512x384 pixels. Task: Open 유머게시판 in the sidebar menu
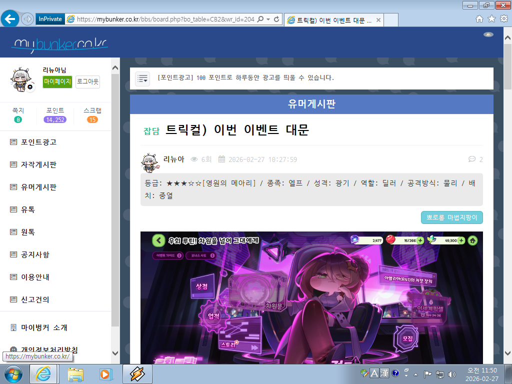pos(38,187)
